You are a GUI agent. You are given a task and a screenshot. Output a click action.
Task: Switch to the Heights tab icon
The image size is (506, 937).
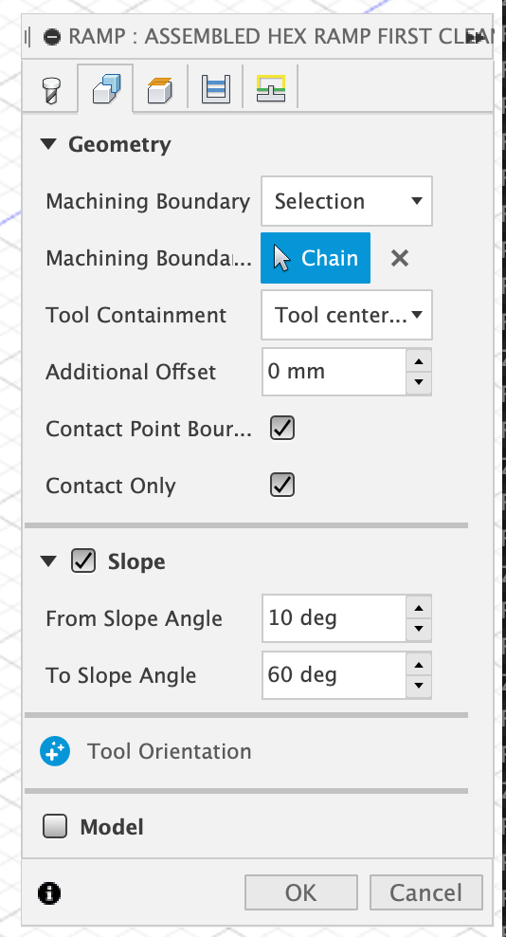click(160, 90)
